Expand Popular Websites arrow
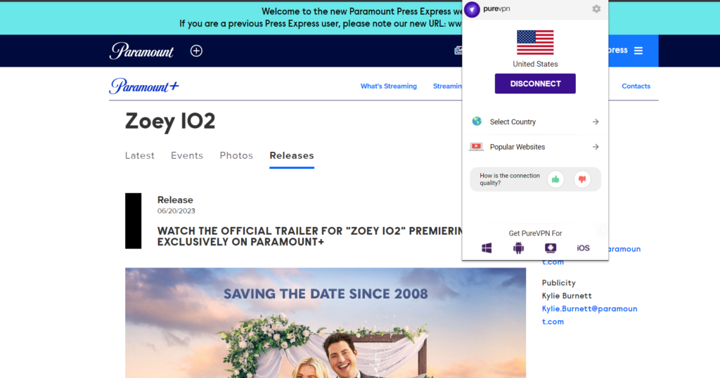The width and height of the screenshot is (720, 378). tap(595, 147)
